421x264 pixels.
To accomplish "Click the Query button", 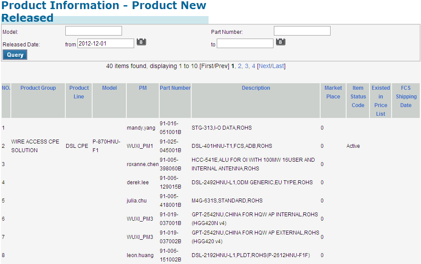I will point(15,55).
